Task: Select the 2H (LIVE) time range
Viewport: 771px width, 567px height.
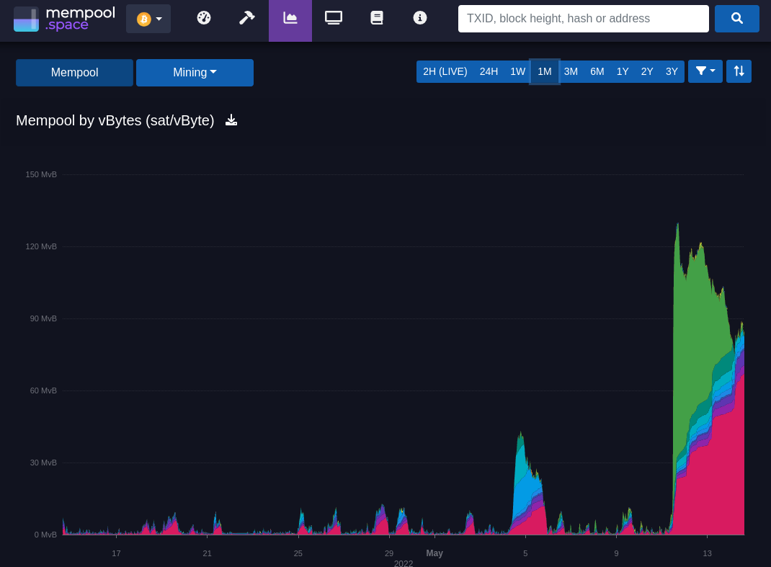Action: (445, 71)
